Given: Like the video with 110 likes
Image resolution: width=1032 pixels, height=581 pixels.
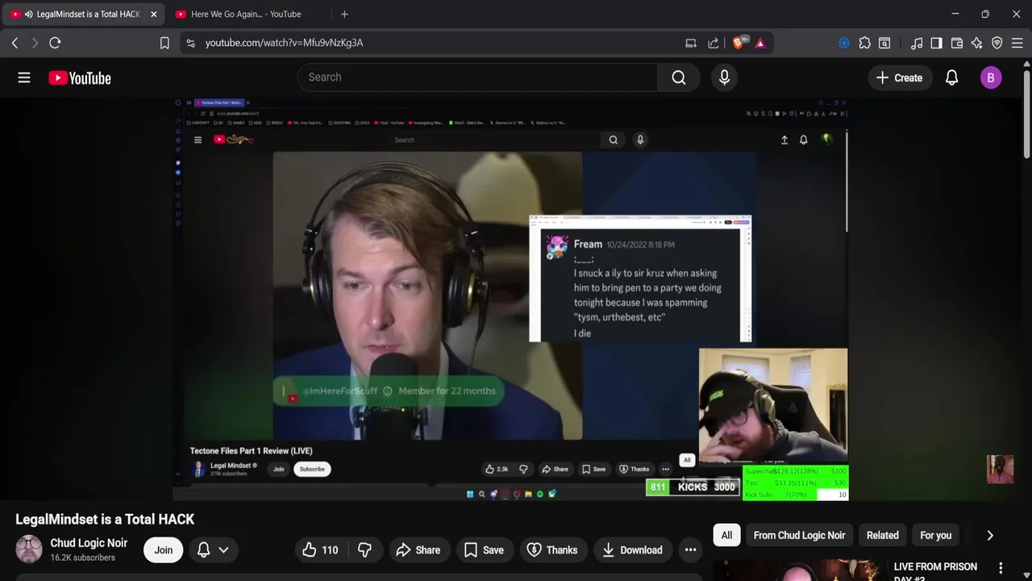Looking at the screenshot, I should (x=320, y=550).
